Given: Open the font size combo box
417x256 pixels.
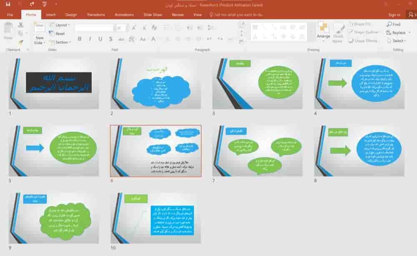Looking at the screenshot, I should pos(121,28).
